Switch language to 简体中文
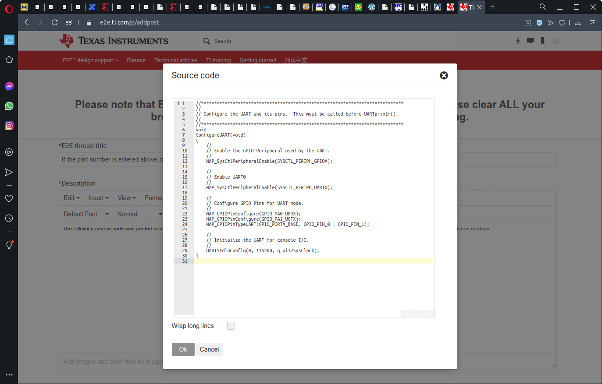This screenshot has width=602, height=384. coord(296,60)
